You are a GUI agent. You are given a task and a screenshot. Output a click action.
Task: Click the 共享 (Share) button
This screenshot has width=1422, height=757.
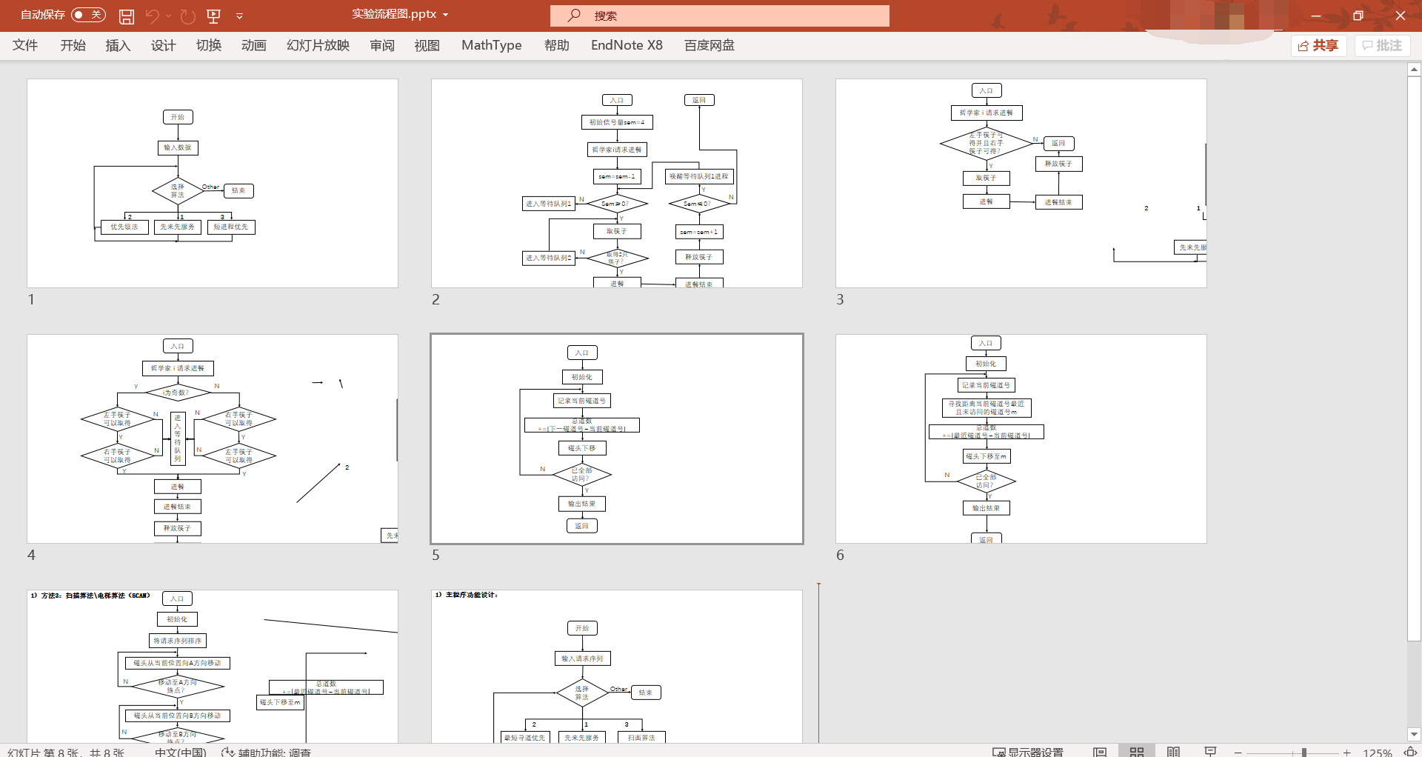(x=1318, y=46)
